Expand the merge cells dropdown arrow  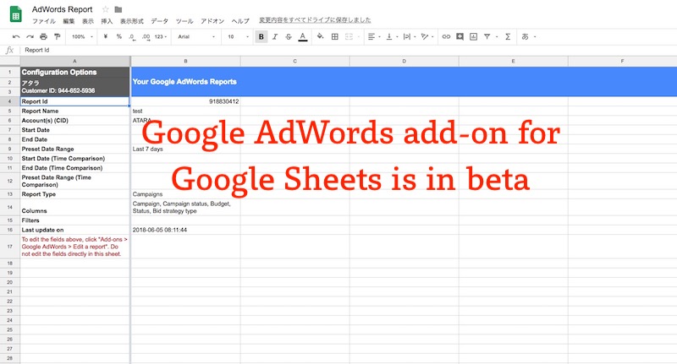point(358,37)
